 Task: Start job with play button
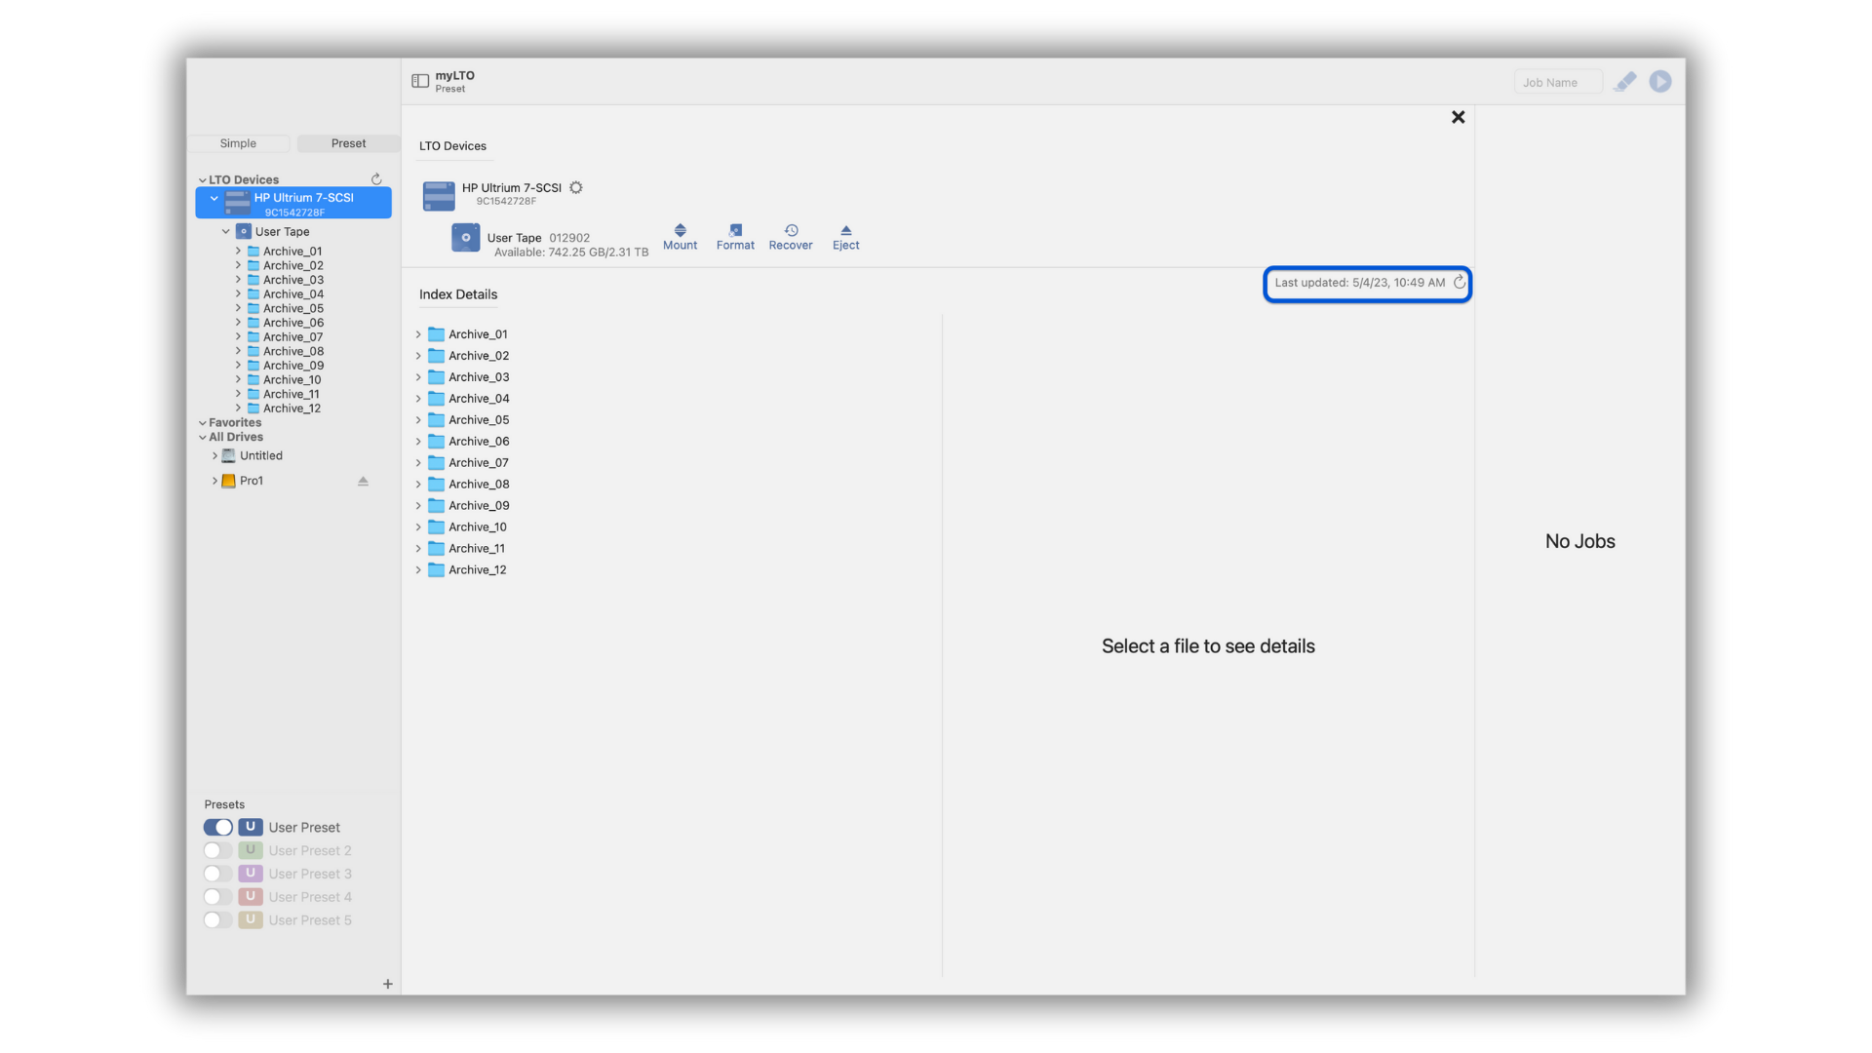1659,82
